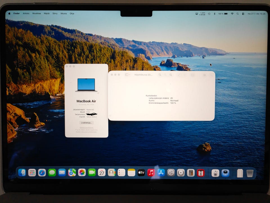Click the Apple M3 chip value
The image size is (270, 203).
(90, 110)
